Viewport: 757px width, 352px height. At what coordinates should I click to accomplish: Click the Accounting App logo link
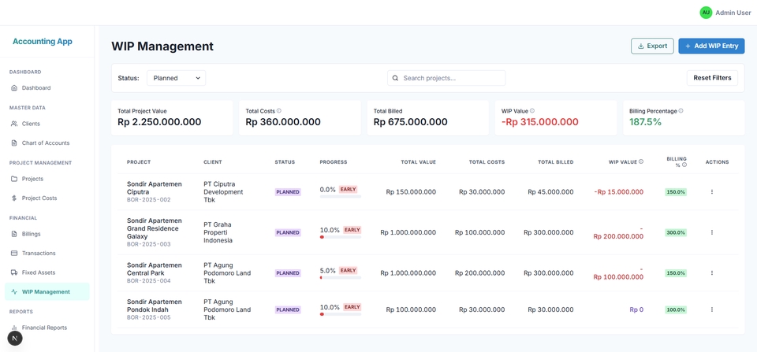tap(43, 42)
